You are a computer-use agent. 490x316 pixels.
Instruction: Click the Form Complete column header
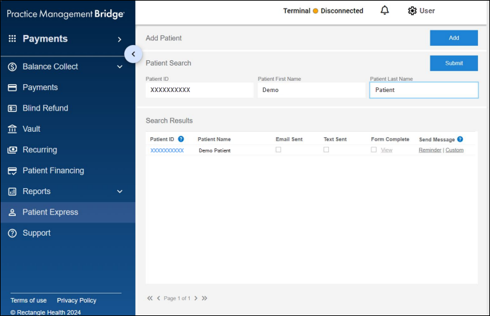(x=390, y=139)
